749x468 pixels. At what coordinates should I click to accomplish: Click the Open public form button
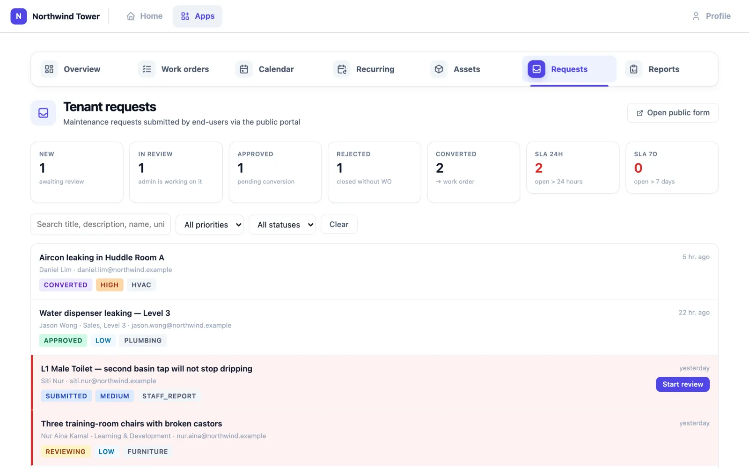coord(673,113)
